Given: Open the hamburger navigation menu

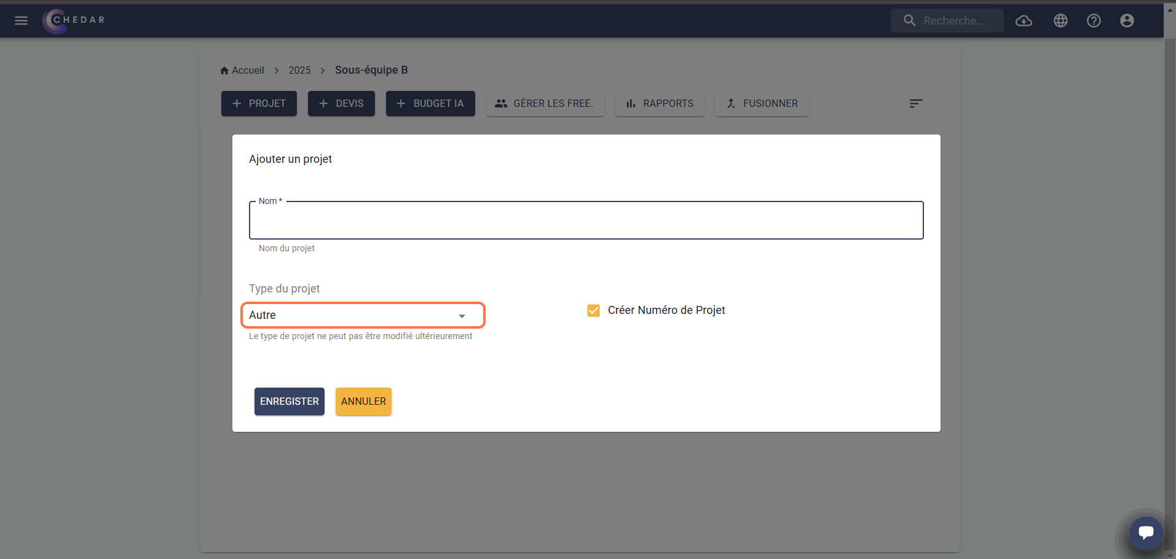Looking at the screenshot, I should click(21, 20).
